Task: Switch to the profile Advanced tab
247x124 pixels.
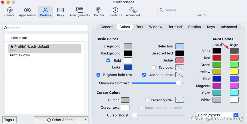Action: point(229,27)
